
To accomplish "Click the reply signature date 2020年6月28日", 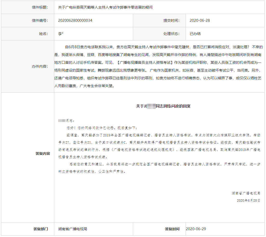I will [x=248, y=200].
